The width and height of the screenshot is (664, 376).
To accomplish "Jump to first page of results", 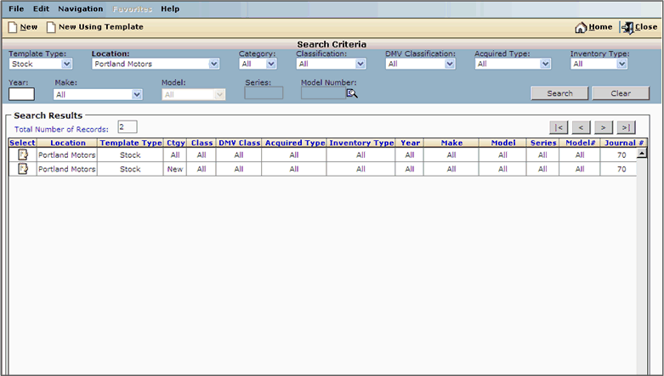I will [x=559, y=127].
